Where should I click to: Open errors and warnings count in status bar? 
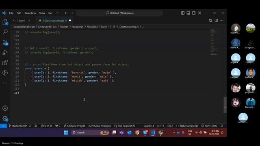(x=46, y=126)
